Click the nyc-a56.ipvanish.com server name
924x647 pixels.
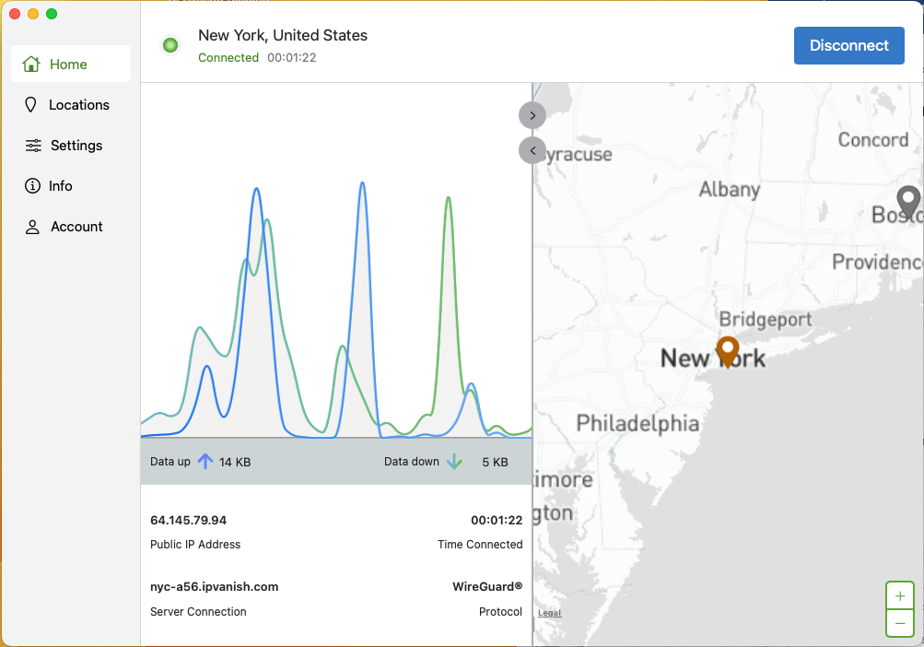tap(214, 587)
